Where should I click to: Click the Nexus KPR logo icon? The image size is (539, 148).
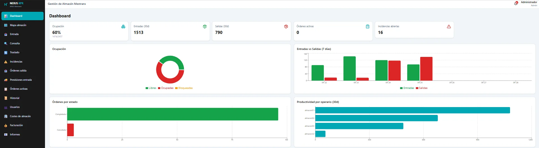[6, 4]
